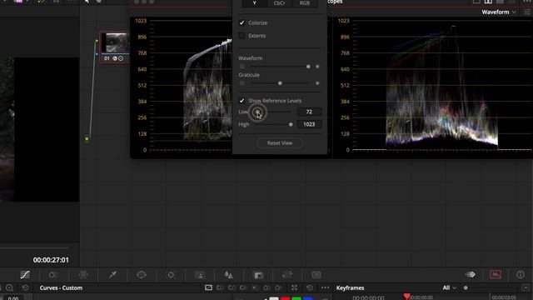
Task: Click the Curves - Custom title
Action: (61, 287)
